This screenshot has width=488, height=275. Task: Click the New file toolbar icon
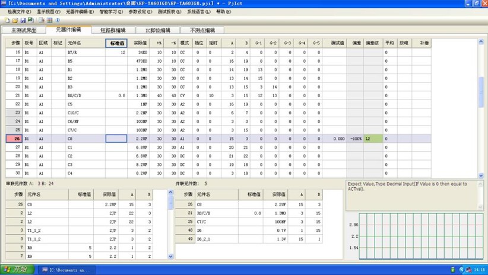[7, 20]
